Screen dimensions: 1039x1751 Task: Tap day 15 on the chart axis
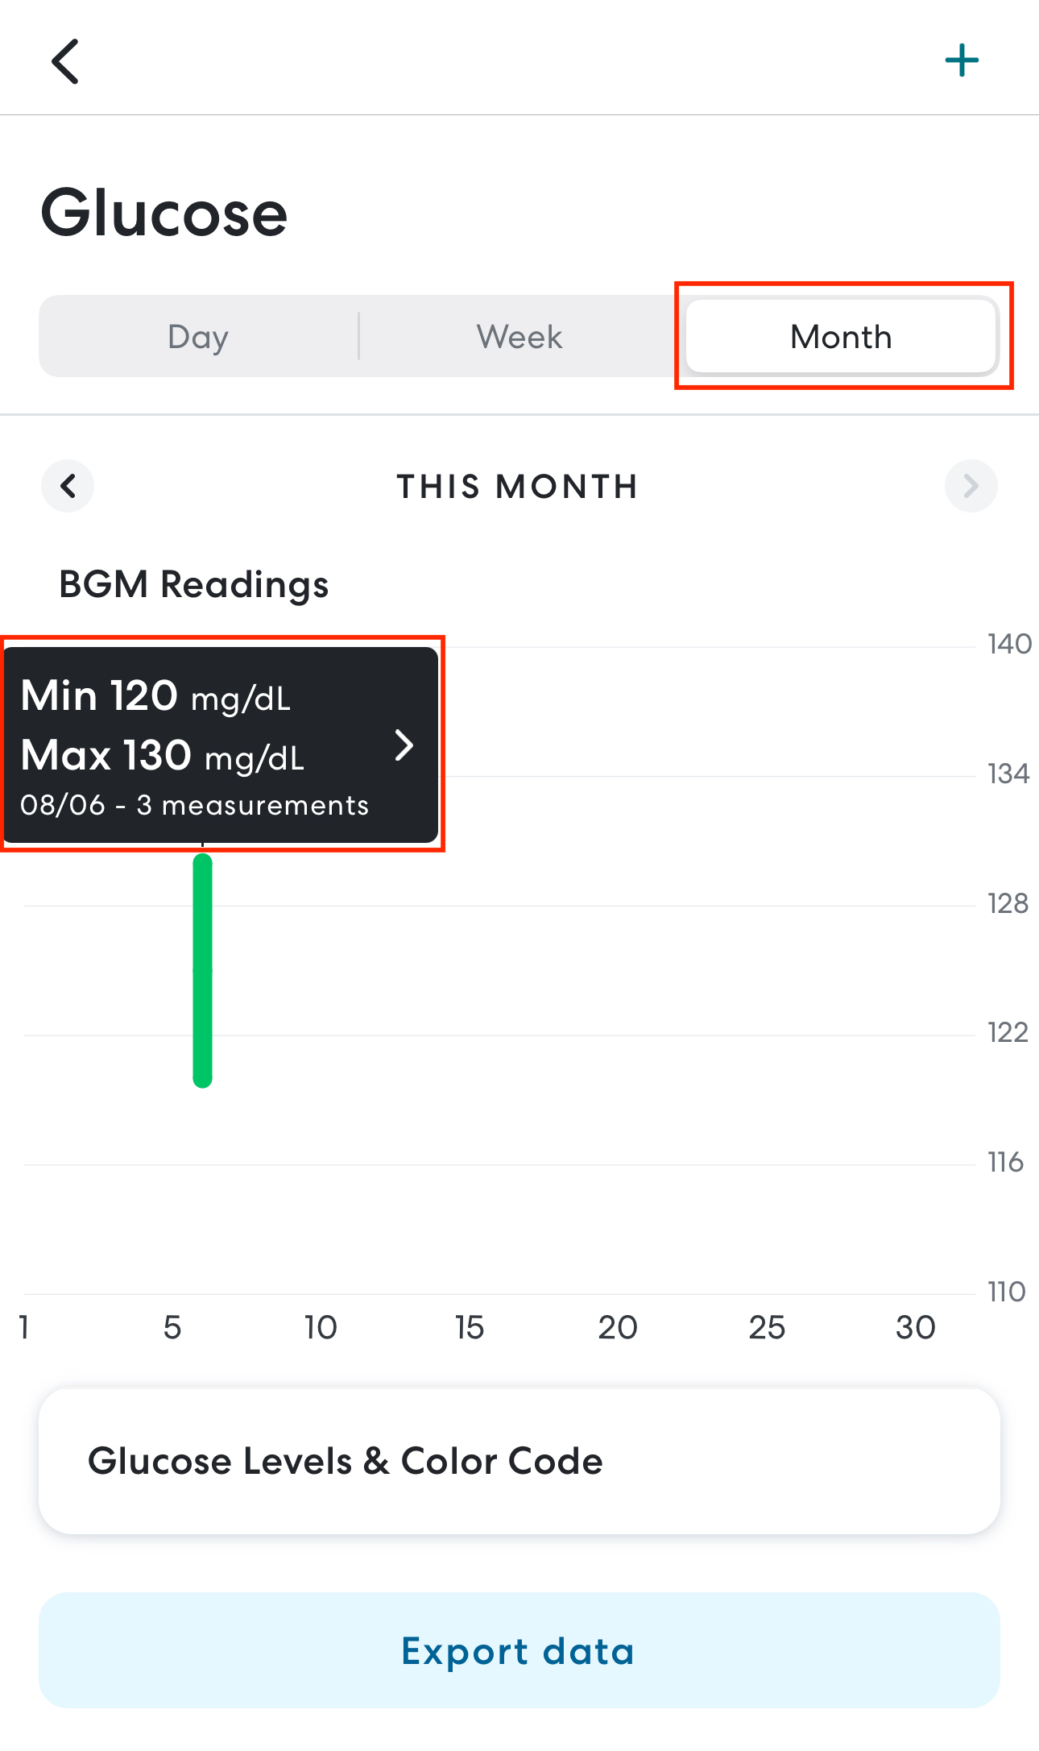click(470, 1327)
